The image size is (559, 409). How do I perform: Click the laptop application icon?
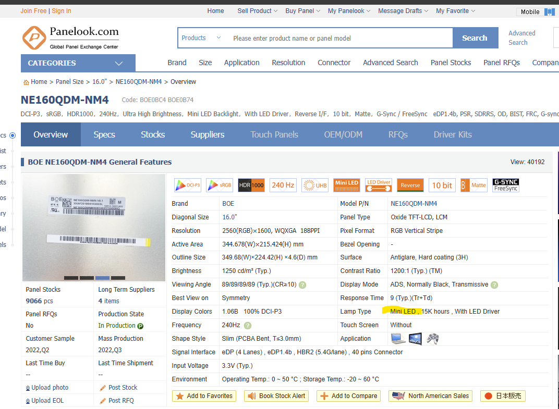[x=398, y=339]
